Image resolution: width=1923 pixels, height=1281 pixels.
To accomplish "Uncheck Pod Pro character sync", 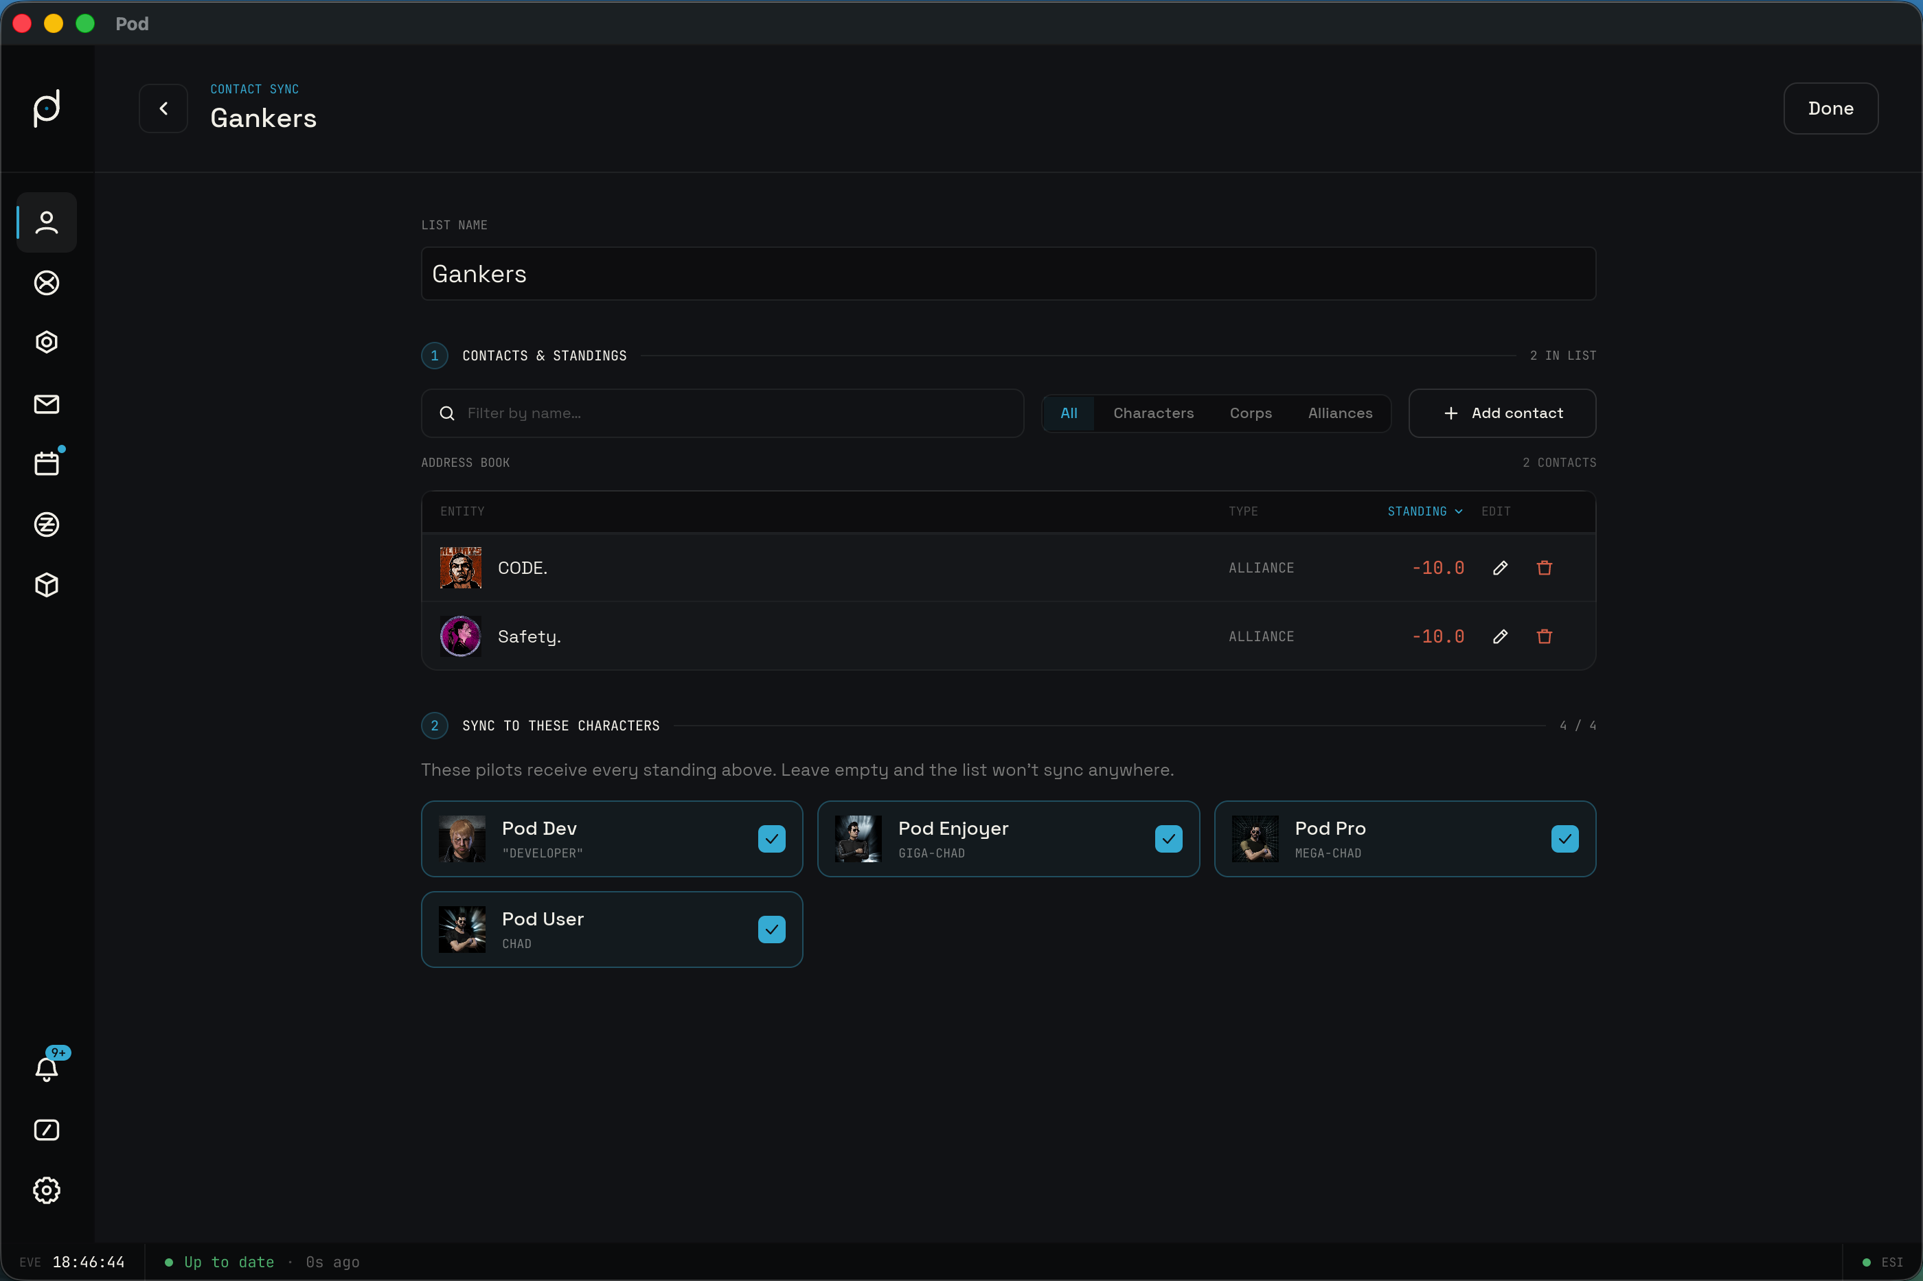I will coord(1565,839).
